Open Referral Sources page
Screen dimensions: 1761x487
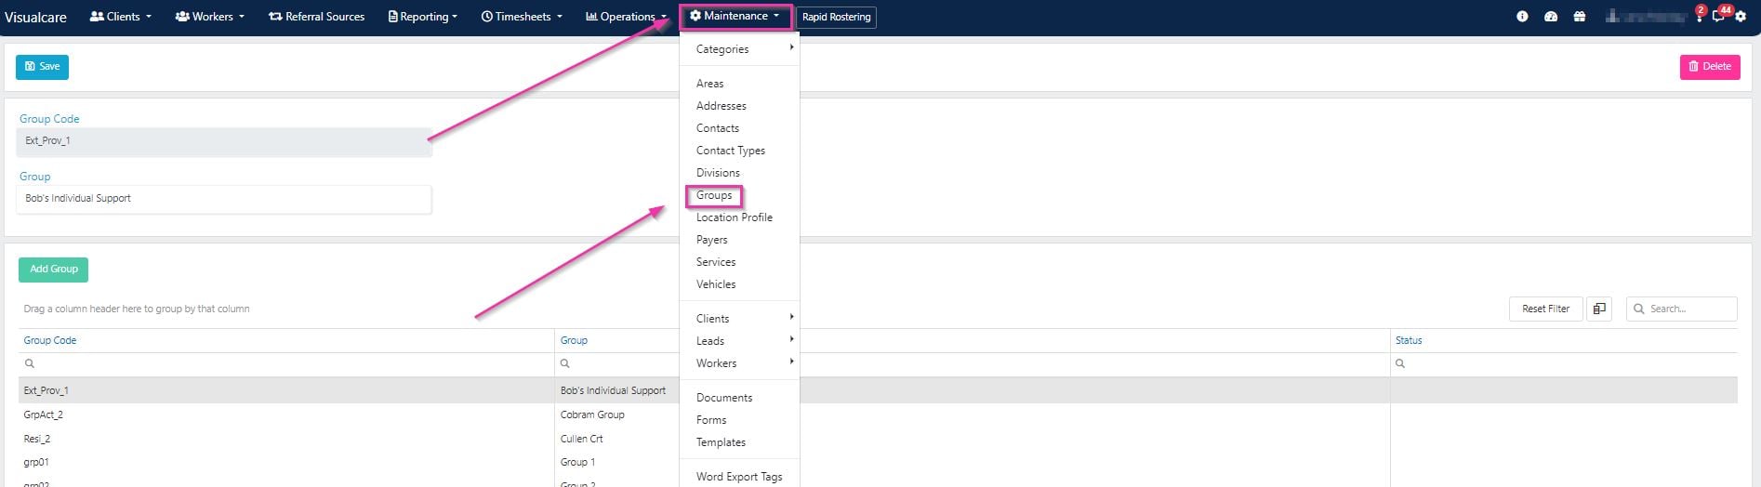316,17
